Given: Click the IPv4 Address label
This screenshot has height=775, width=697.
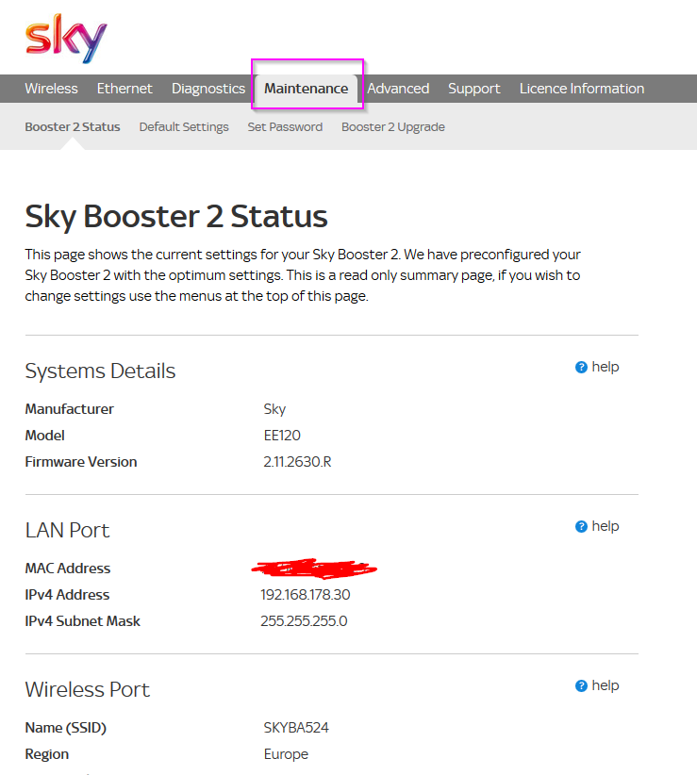Looking at the screenshot, I should [67, 595].
